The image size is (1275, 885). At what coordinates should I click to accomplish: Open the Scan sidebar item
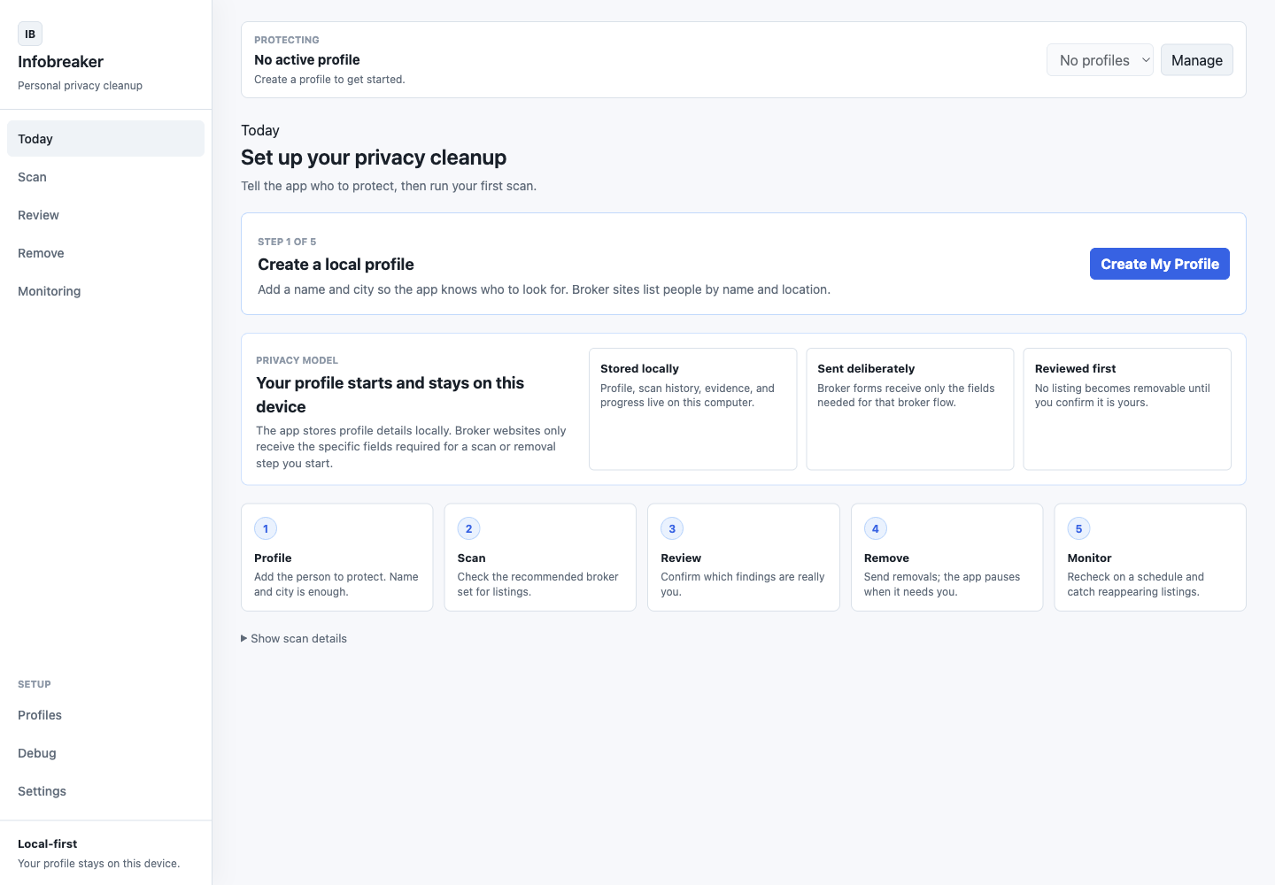coord(105,177)
